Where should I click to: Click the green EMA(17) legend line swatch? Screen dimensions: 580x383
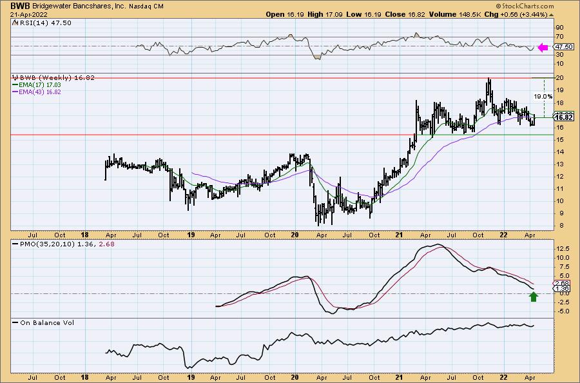[x=15, y=84]
